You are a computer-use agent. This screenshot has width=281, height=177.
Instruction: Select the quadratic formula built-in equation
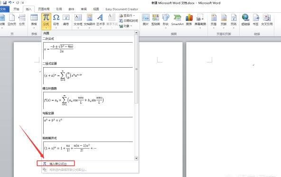pos(88,51)
